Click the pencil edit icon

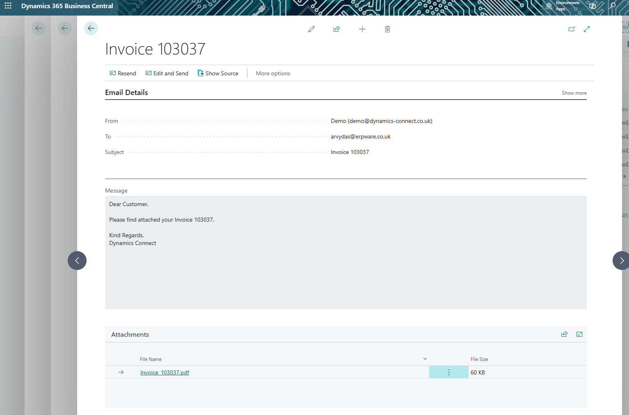311,29
